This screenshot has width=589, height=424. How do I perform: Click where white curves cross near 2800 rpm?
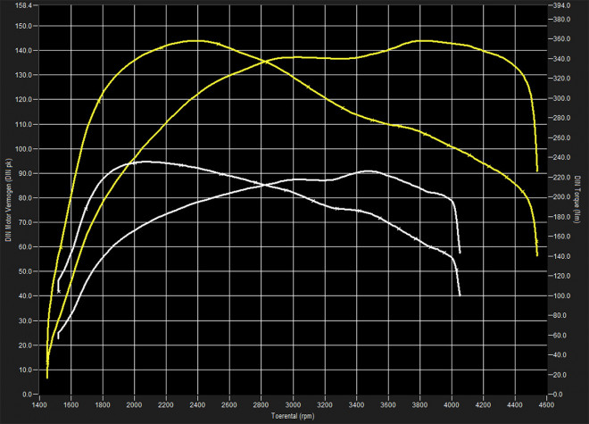click(262, 186)
